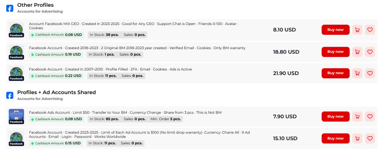Image resolution: width=383 pixels, height=155 pixels.
Task: Add the 7.90 USD Ads Account to cart
Action: (x=357, y=117)
